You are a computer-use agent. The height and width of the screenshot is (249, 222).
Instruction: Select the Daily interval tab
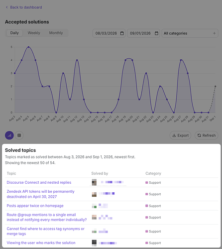(14, 33)
